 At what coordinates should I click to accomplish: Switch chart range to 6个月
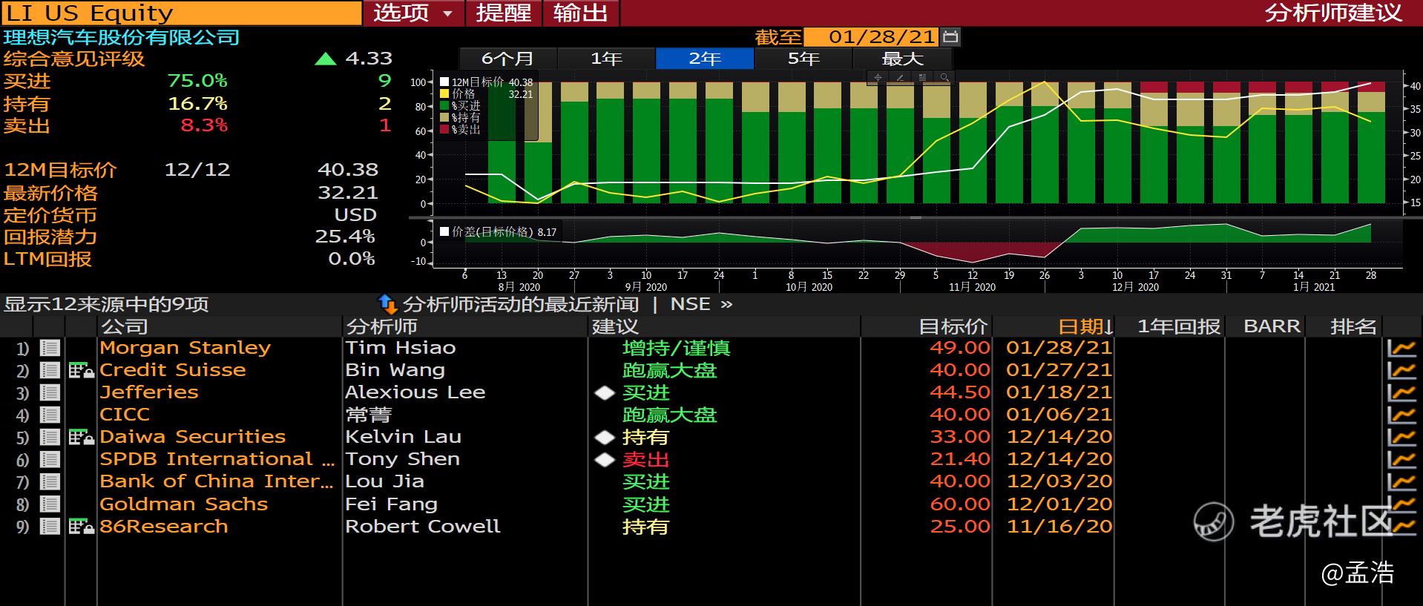coord(508,59)
